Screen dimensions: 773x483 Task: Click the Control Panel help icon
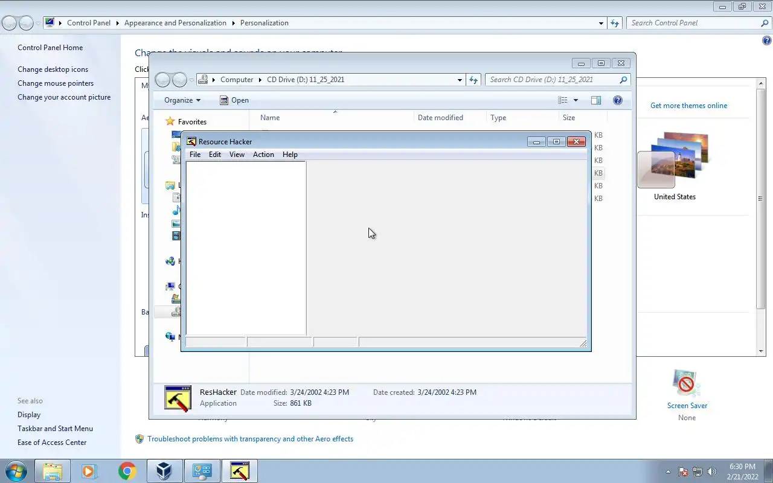pos(767,41)
